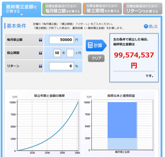Click the 最終積立金額 bar chart axis label
The width and height of the screenshot is (165, 157).
pyautogui.click(x=122, y=152)
